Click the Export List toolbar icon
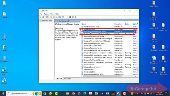 click(x=57, y=17)
